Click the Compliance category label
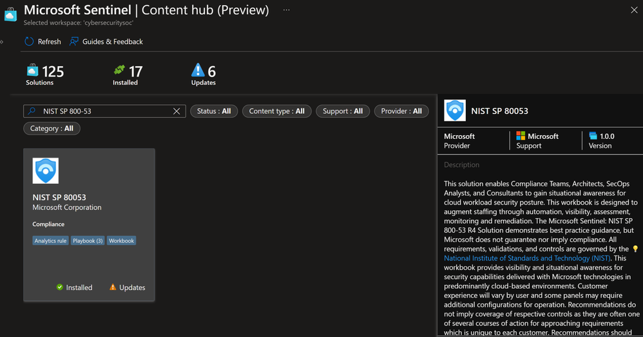The image size is (643, 337). 48,224
